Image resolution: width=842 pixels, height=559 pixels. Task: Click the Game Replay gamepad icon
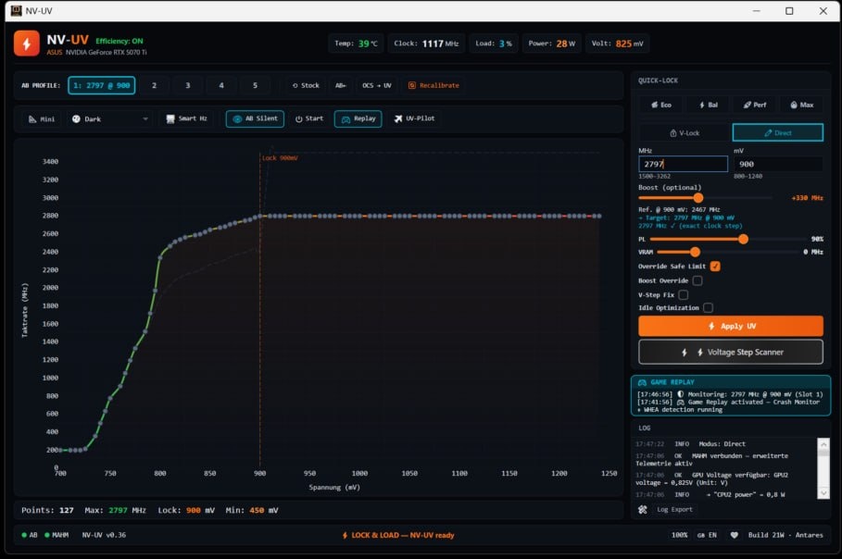click(642, 382)
